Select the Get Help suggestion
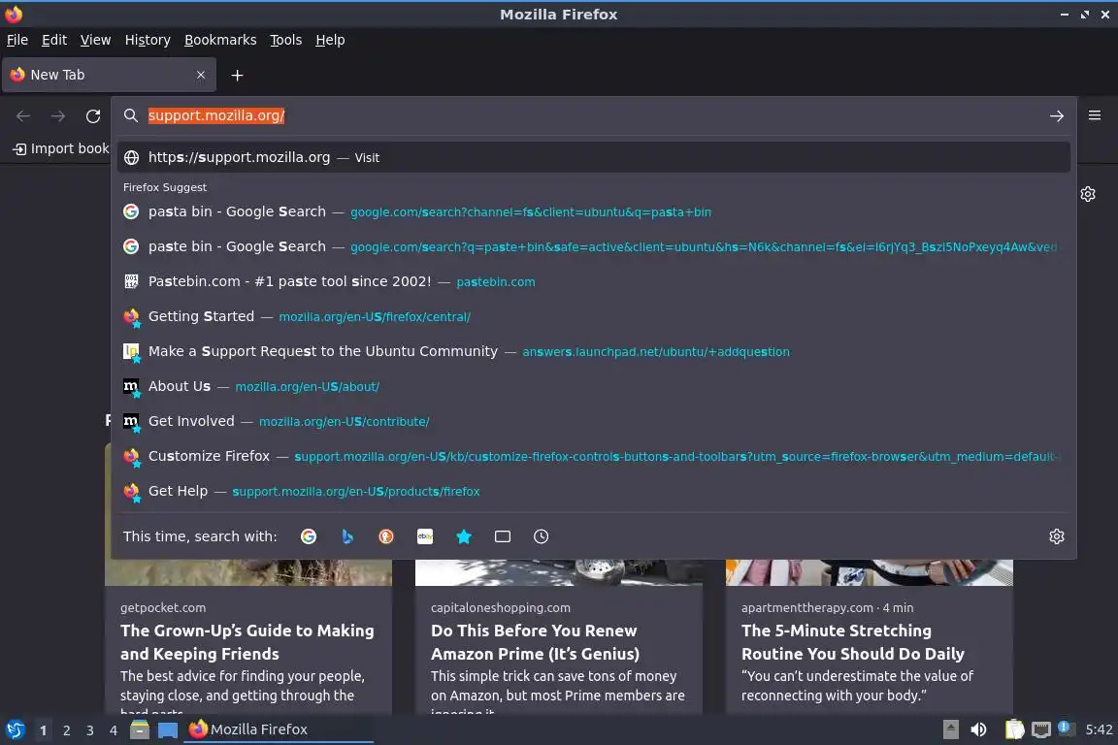This screenshot has width=1118, height=745. pyautogui.click(x=593, y=491)
